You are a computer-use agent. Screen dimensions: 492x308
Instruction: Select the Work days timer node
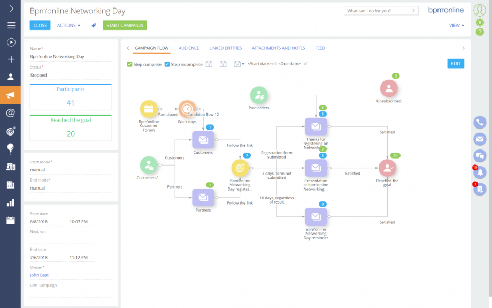tap(187, 109)
